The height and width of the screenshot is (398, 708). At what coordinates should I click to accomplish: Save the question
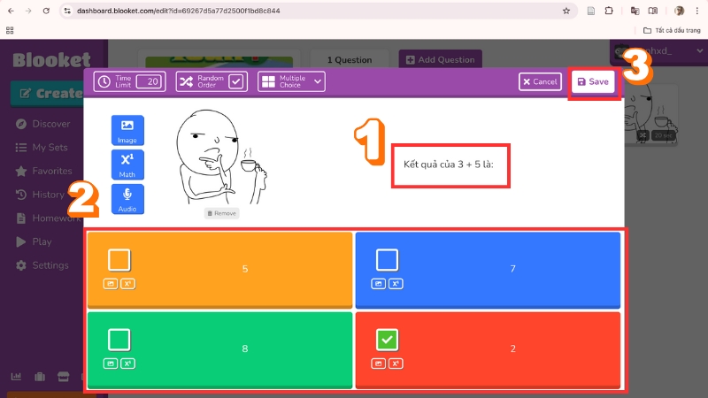pos(593,81)
